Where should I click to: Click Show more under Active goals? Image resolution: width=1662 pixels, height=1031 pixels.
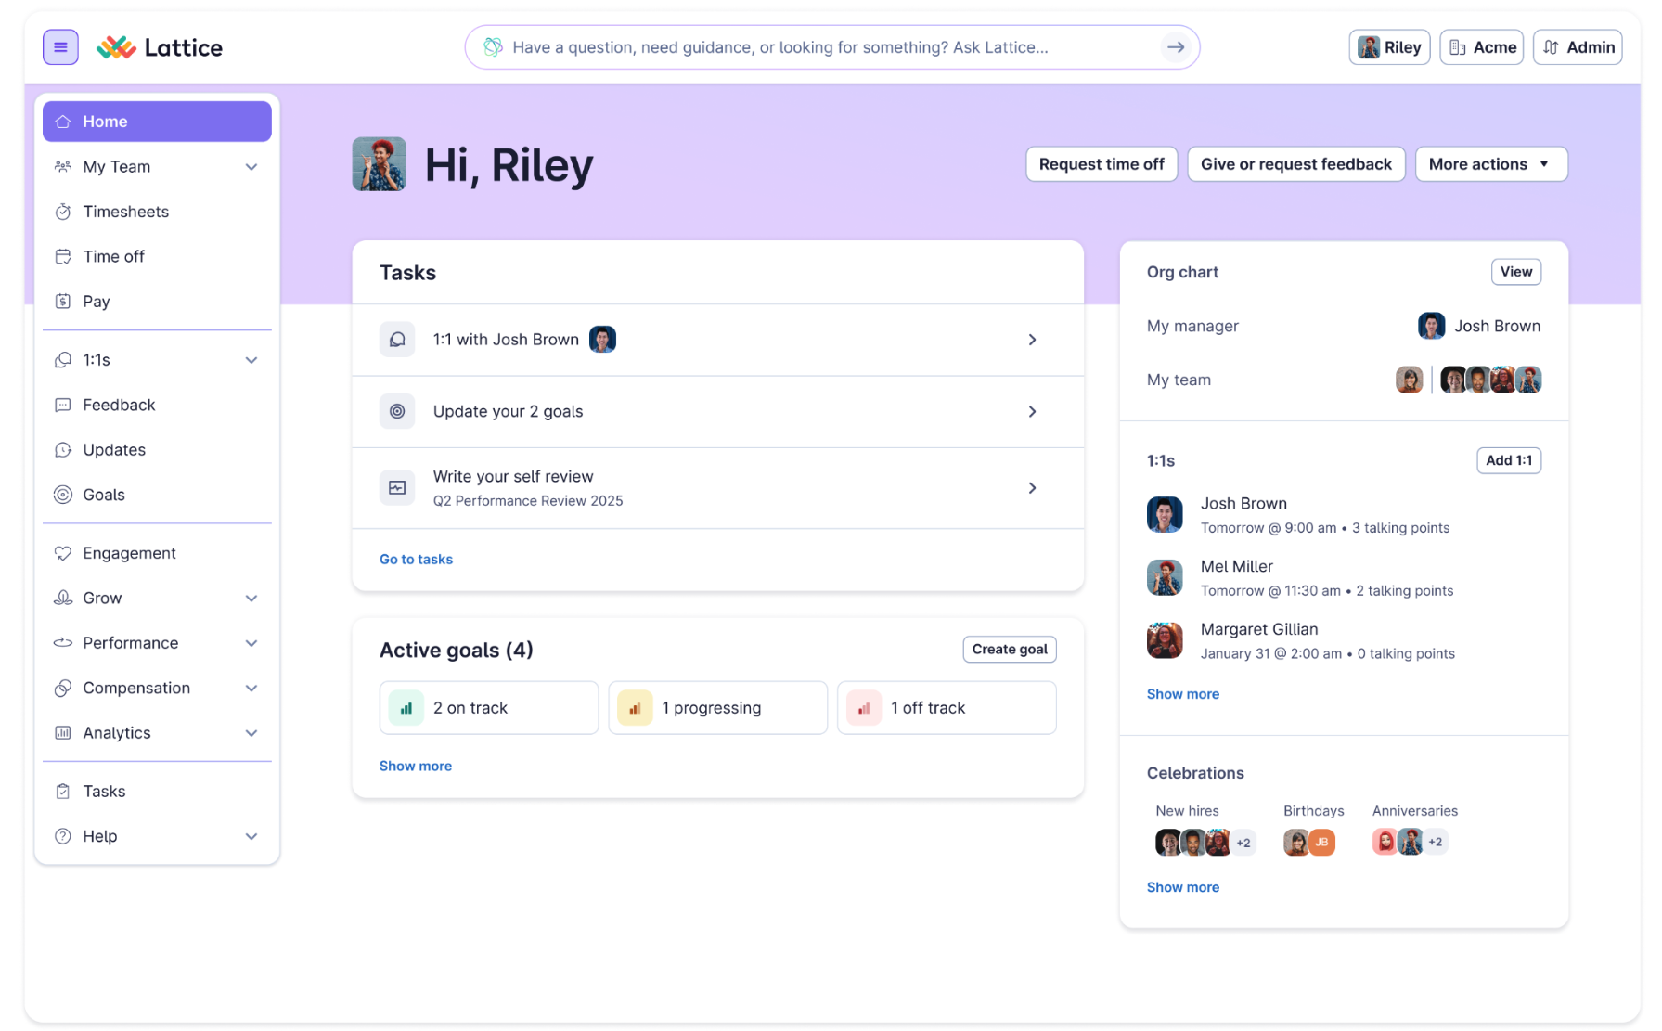pyautogui.click(x=416, y=766)
